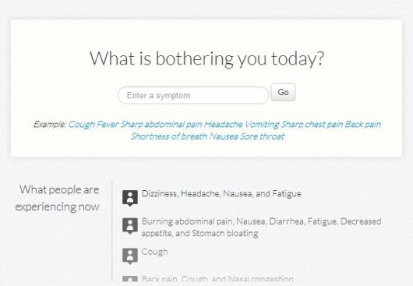Open the Cough entry in recent experiences
The image size is (413, 286).
[154, 252]
